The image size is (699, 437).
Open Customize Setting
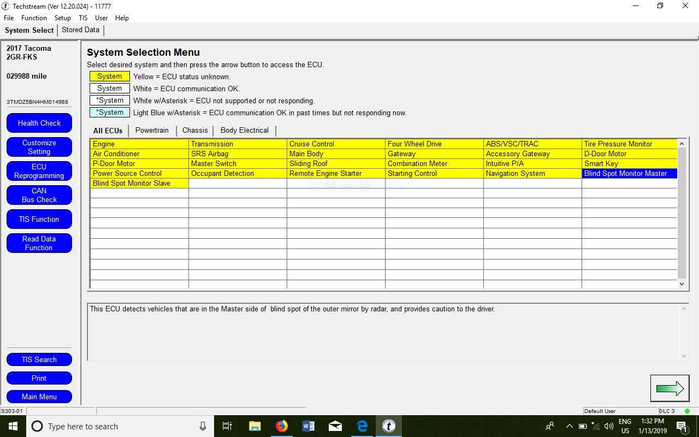click(x=39, y=147)
